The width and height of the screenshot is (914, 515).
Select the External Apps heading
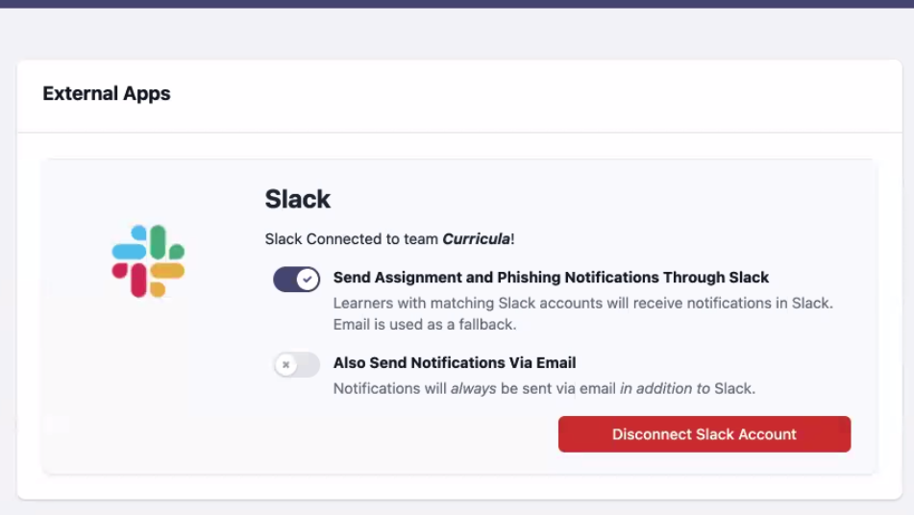point(107,93)
